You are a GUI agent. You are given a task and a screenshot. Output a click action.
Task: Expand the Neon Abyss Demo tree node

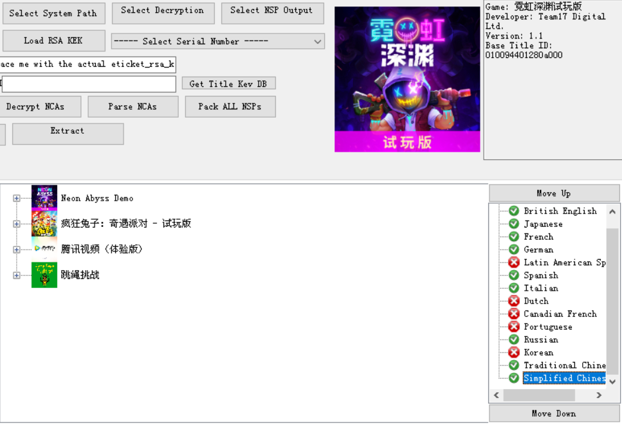click(x=16, y=198)
